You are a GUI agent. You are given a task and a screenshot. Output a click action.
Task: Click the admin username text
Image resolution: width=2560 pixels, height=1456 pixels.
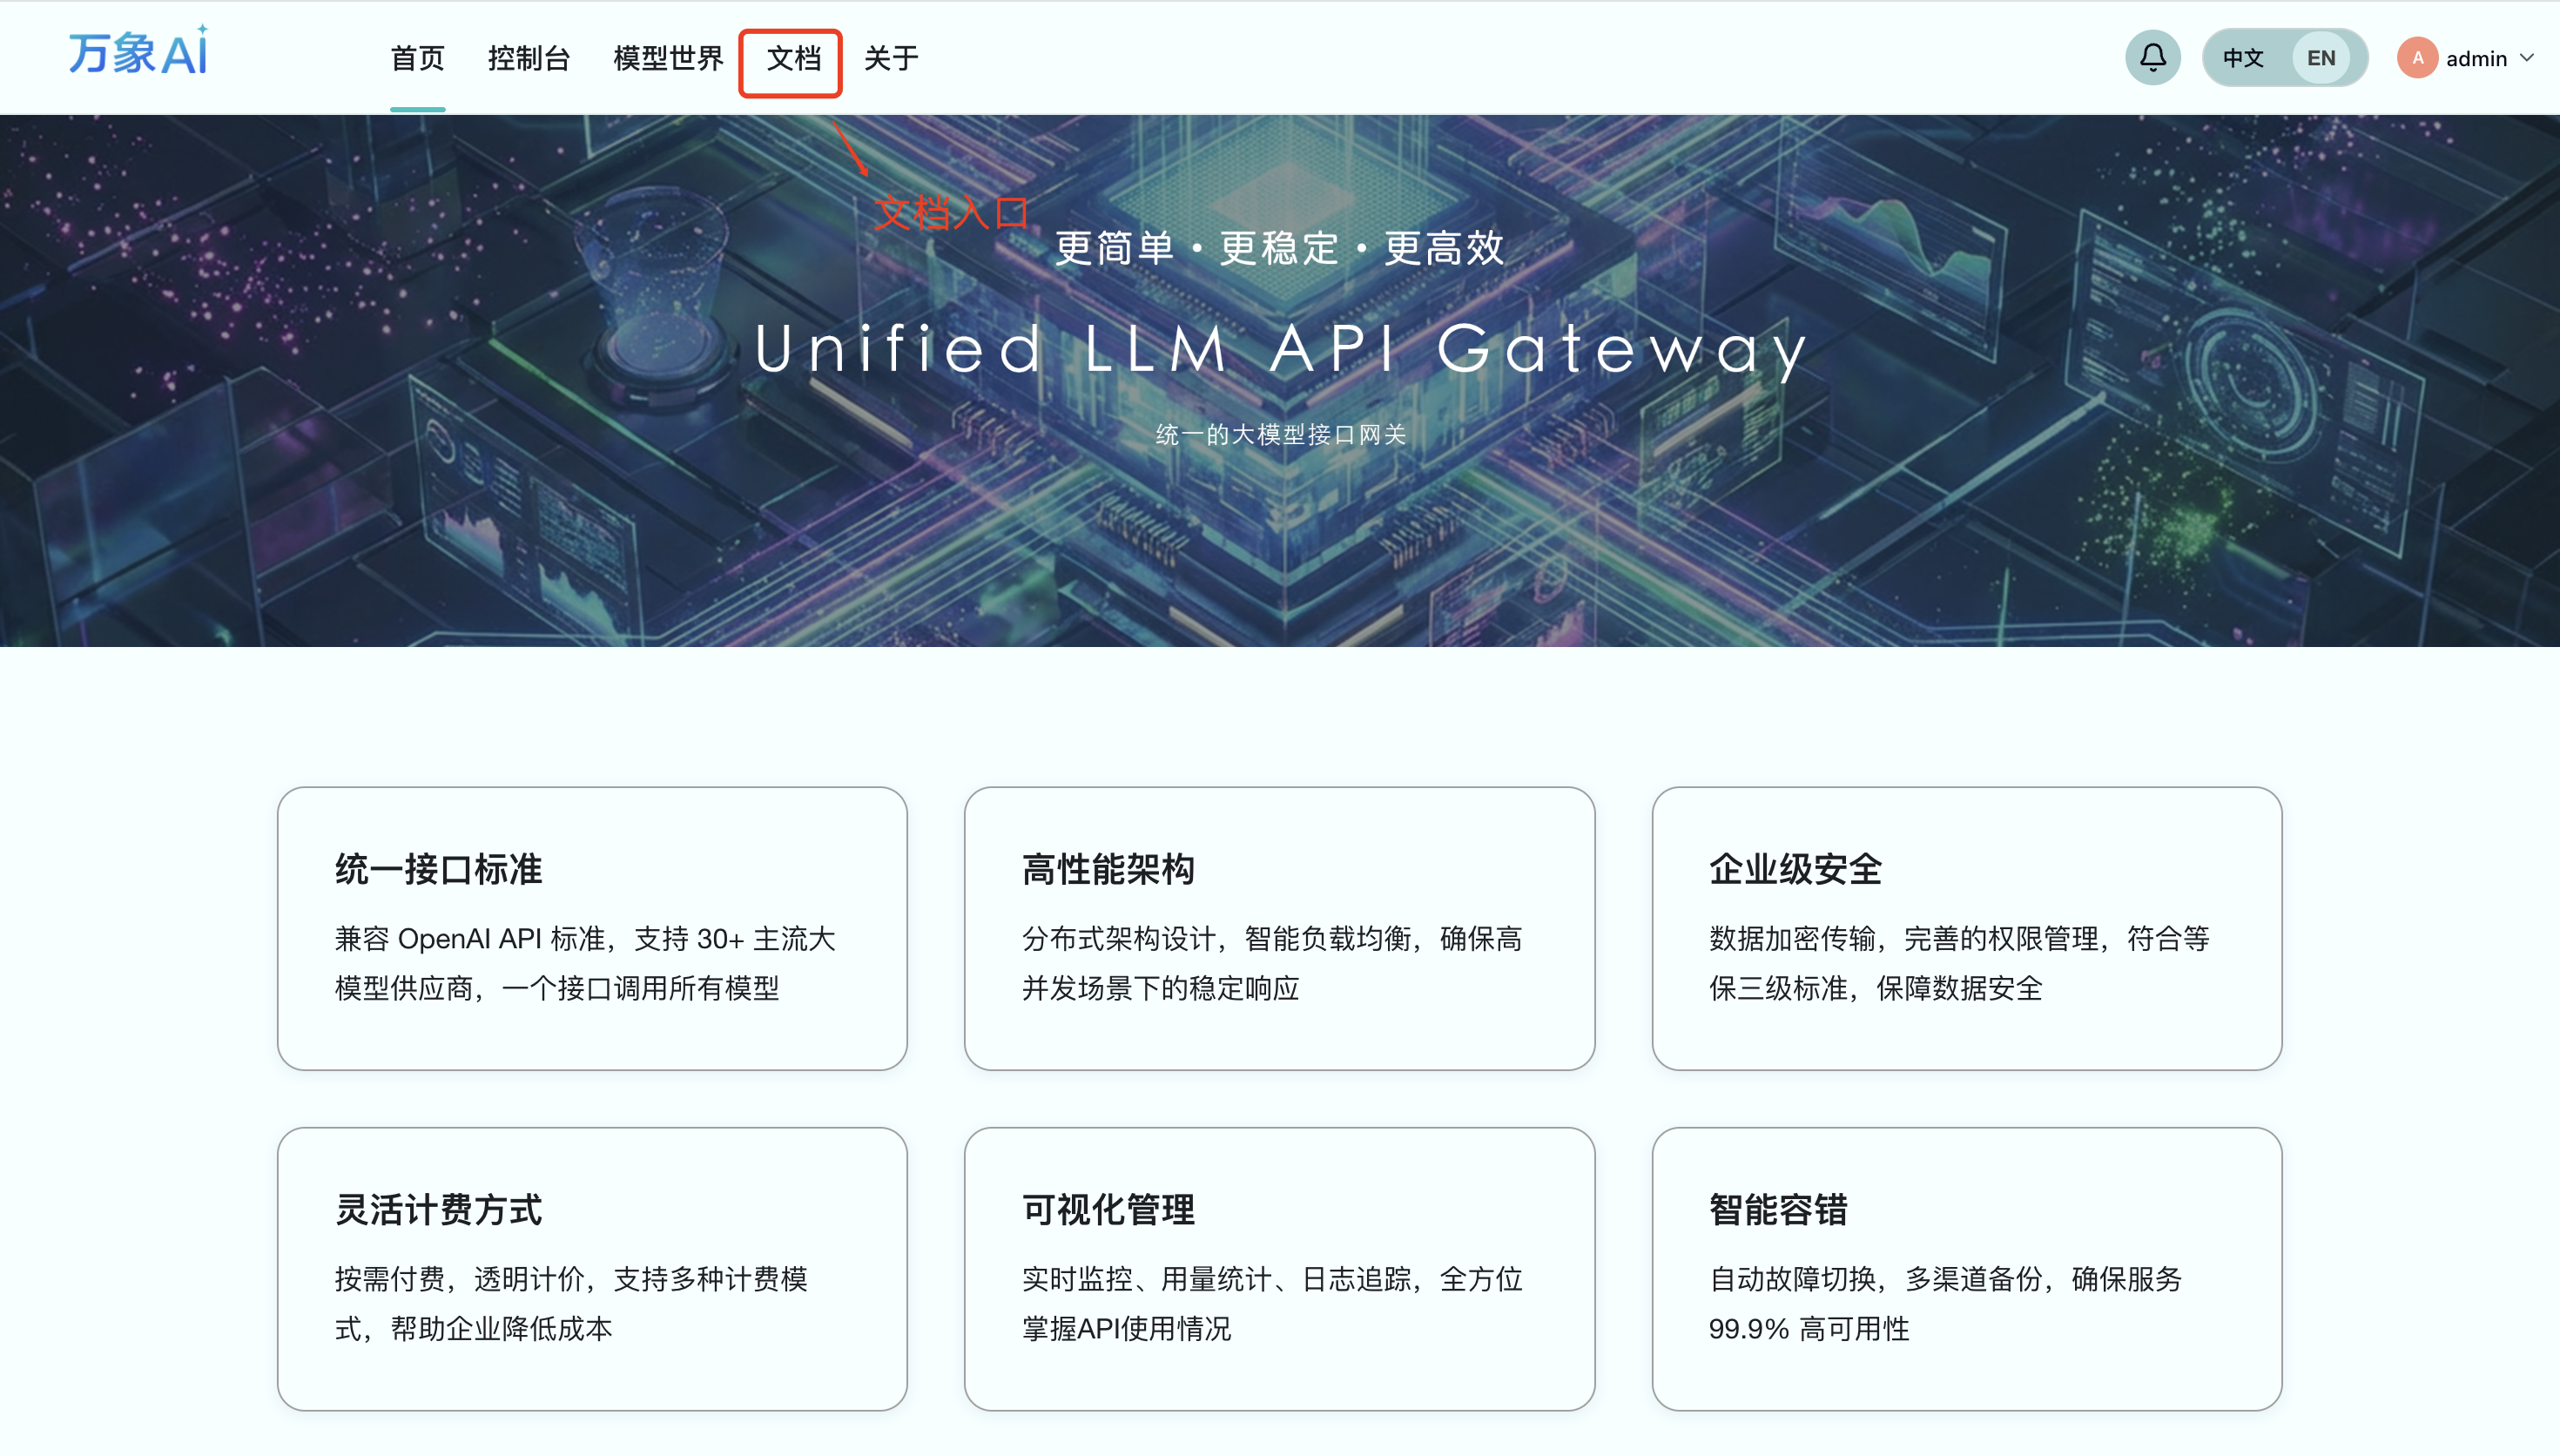pyautogui.click(x=2476, y=59)
